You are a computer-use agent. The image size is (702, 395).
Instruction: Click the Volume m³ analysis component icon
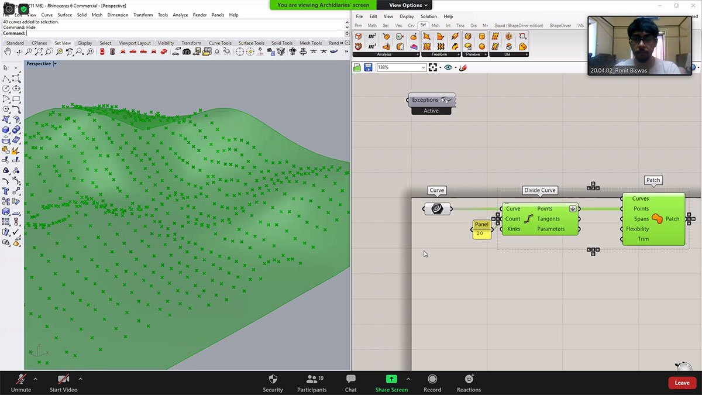(x=371, y=46)
